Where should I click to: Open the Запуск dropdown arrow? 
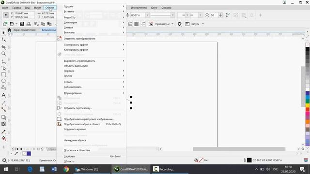[x=203, y=24]
